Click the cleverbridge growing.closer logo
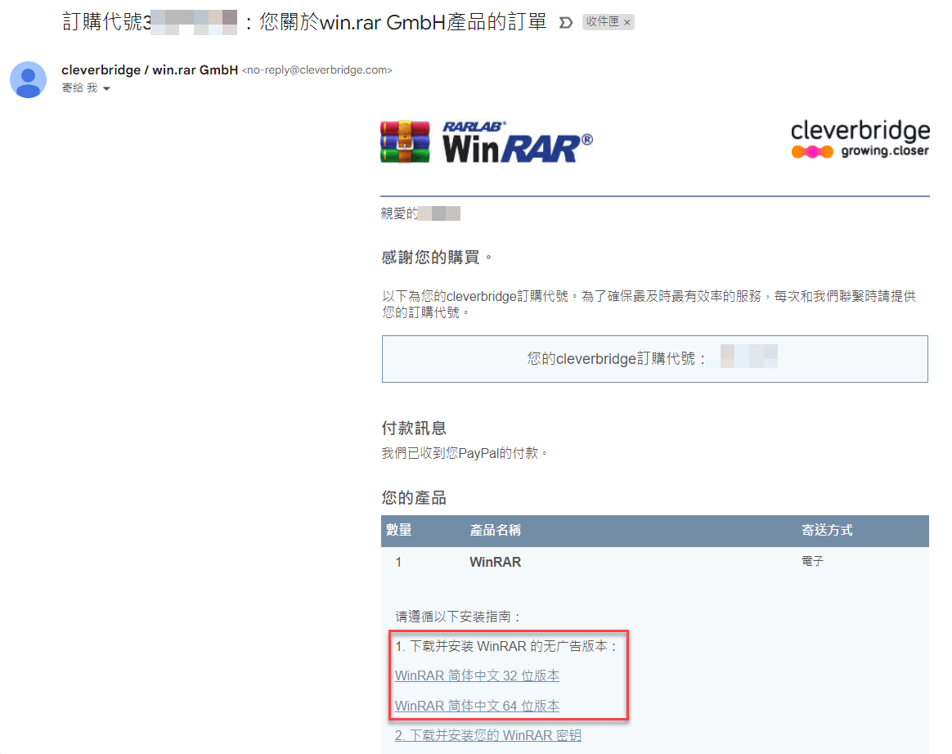The image size is (952, 754). point(860,139)
